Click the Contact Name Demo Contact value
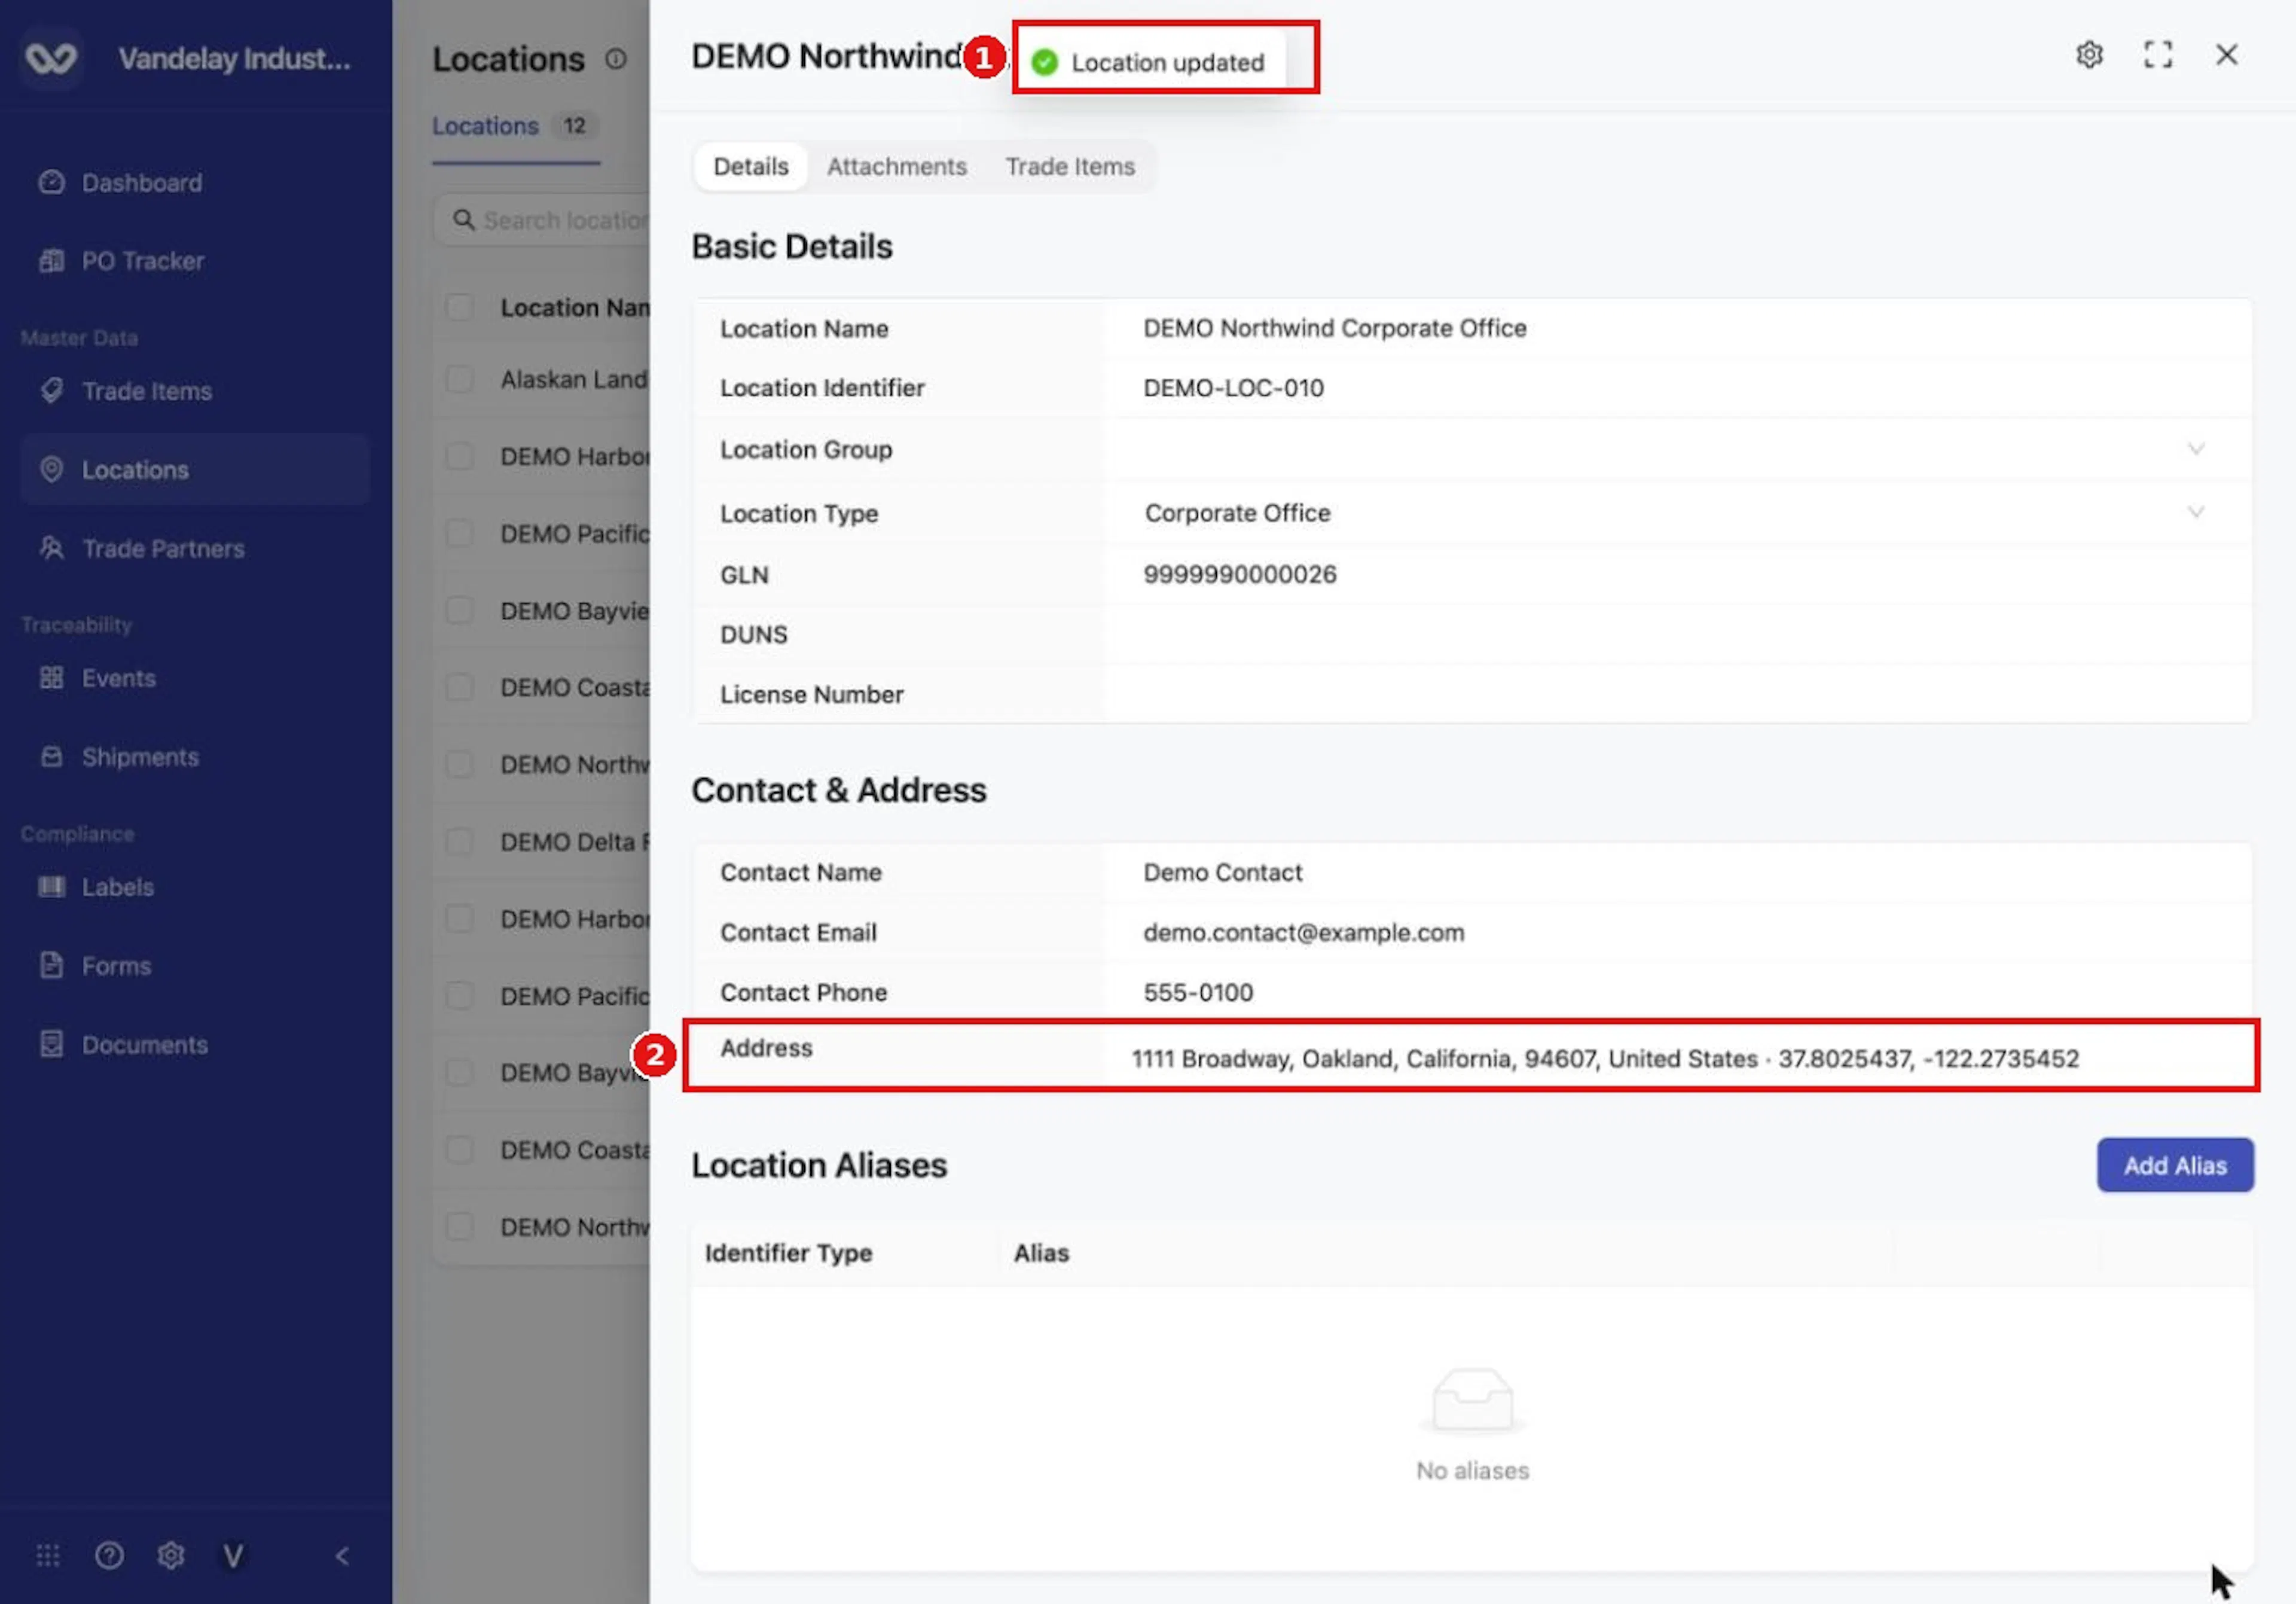The image size is (2296, 1604). 1222,873
